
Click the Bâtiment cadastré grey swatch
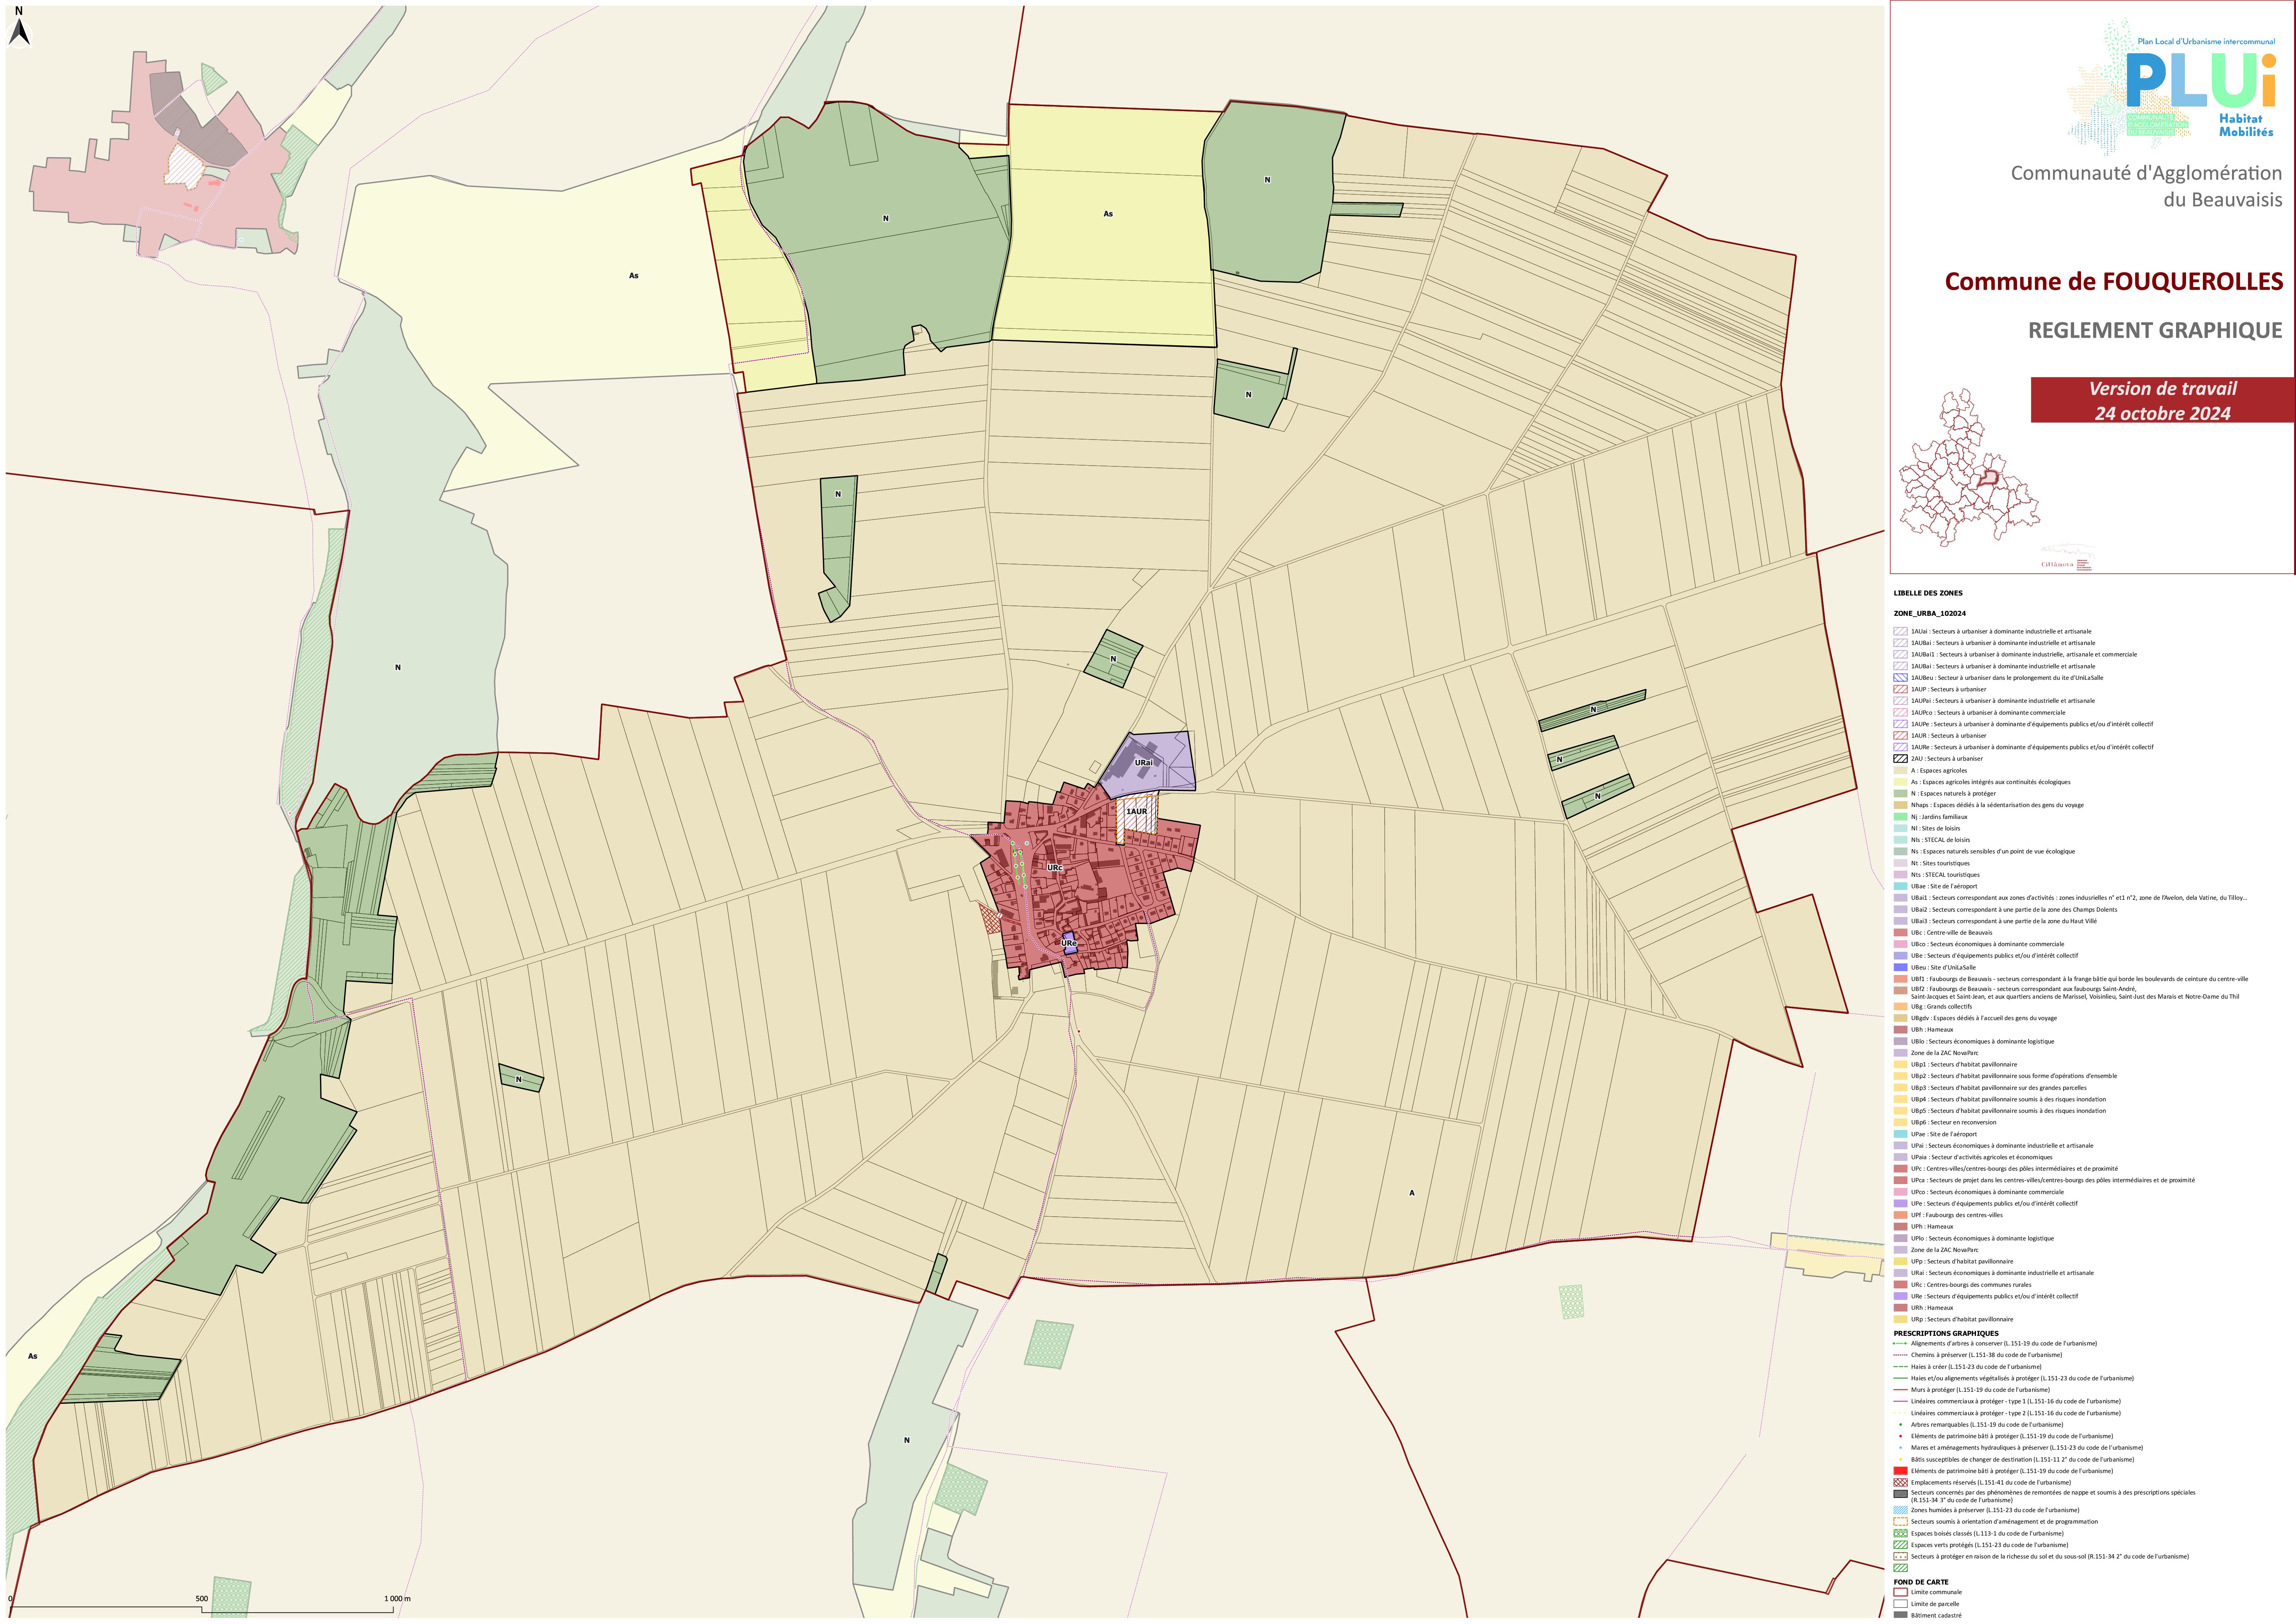tap(1900, 1615)
